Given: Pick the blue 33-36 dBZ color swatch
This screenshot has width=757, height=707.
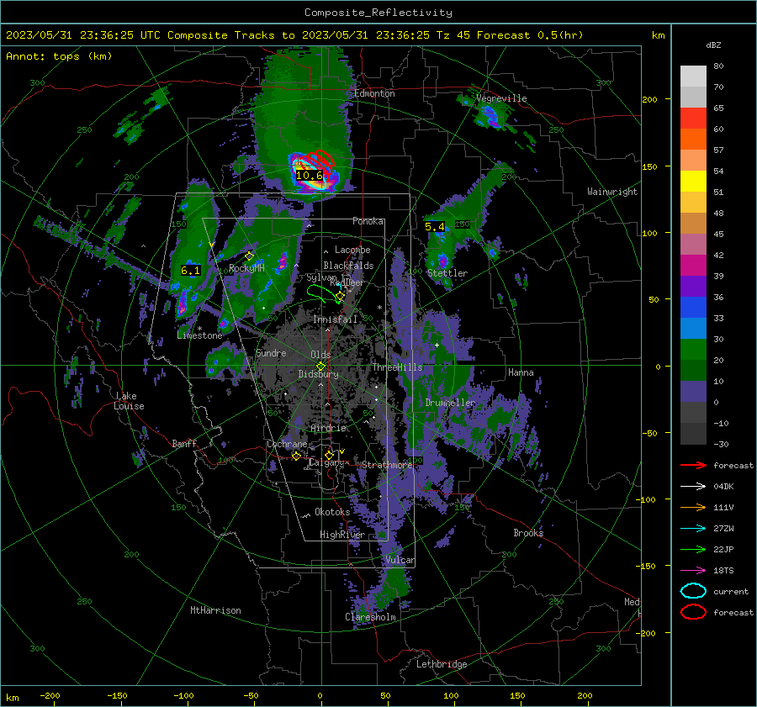Looking at the screenshot, I should click(693, 308).
